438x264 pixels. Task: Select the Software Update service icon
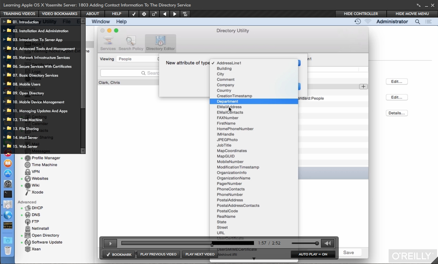pos(28,242)
